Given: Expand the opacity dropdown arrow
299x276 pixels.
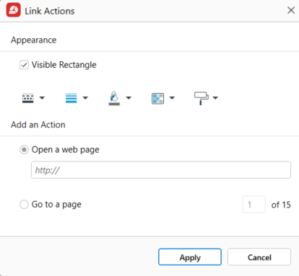Looking at the screenshot, I should coord(172,98).
